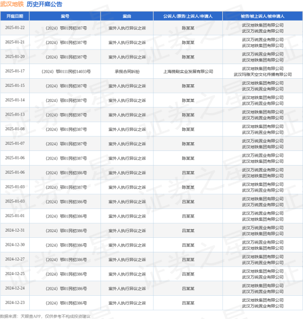Screen dimensions: 303x319
Task: Select the date cell 2025-01-14
Action: [x=15, y=100]
